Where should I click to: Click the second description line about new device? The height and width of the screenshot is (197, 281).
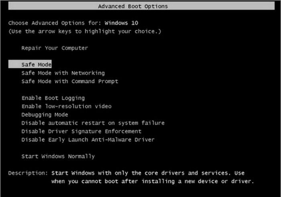point(153,181)
